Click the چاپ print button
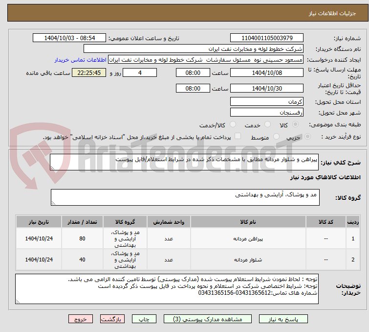The width and height of the screenshot is (369, 332). point(144,319)
